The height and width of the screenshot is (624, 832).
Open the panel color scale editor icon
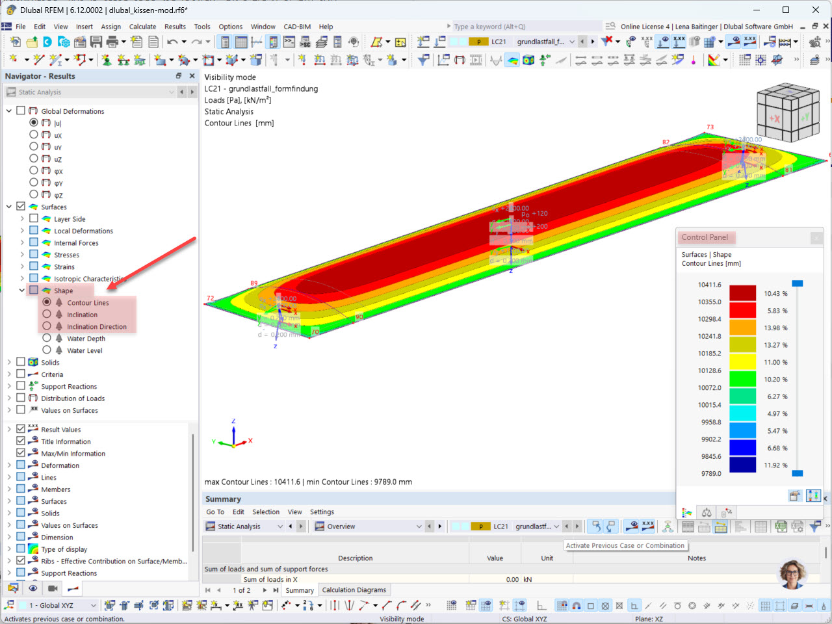point(795,495)
